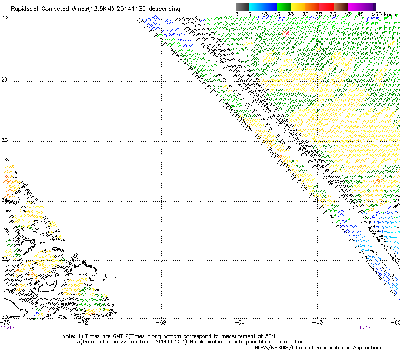Click the purple time stamp '9:27'
The image size is (400, 351).
[365, 328]
